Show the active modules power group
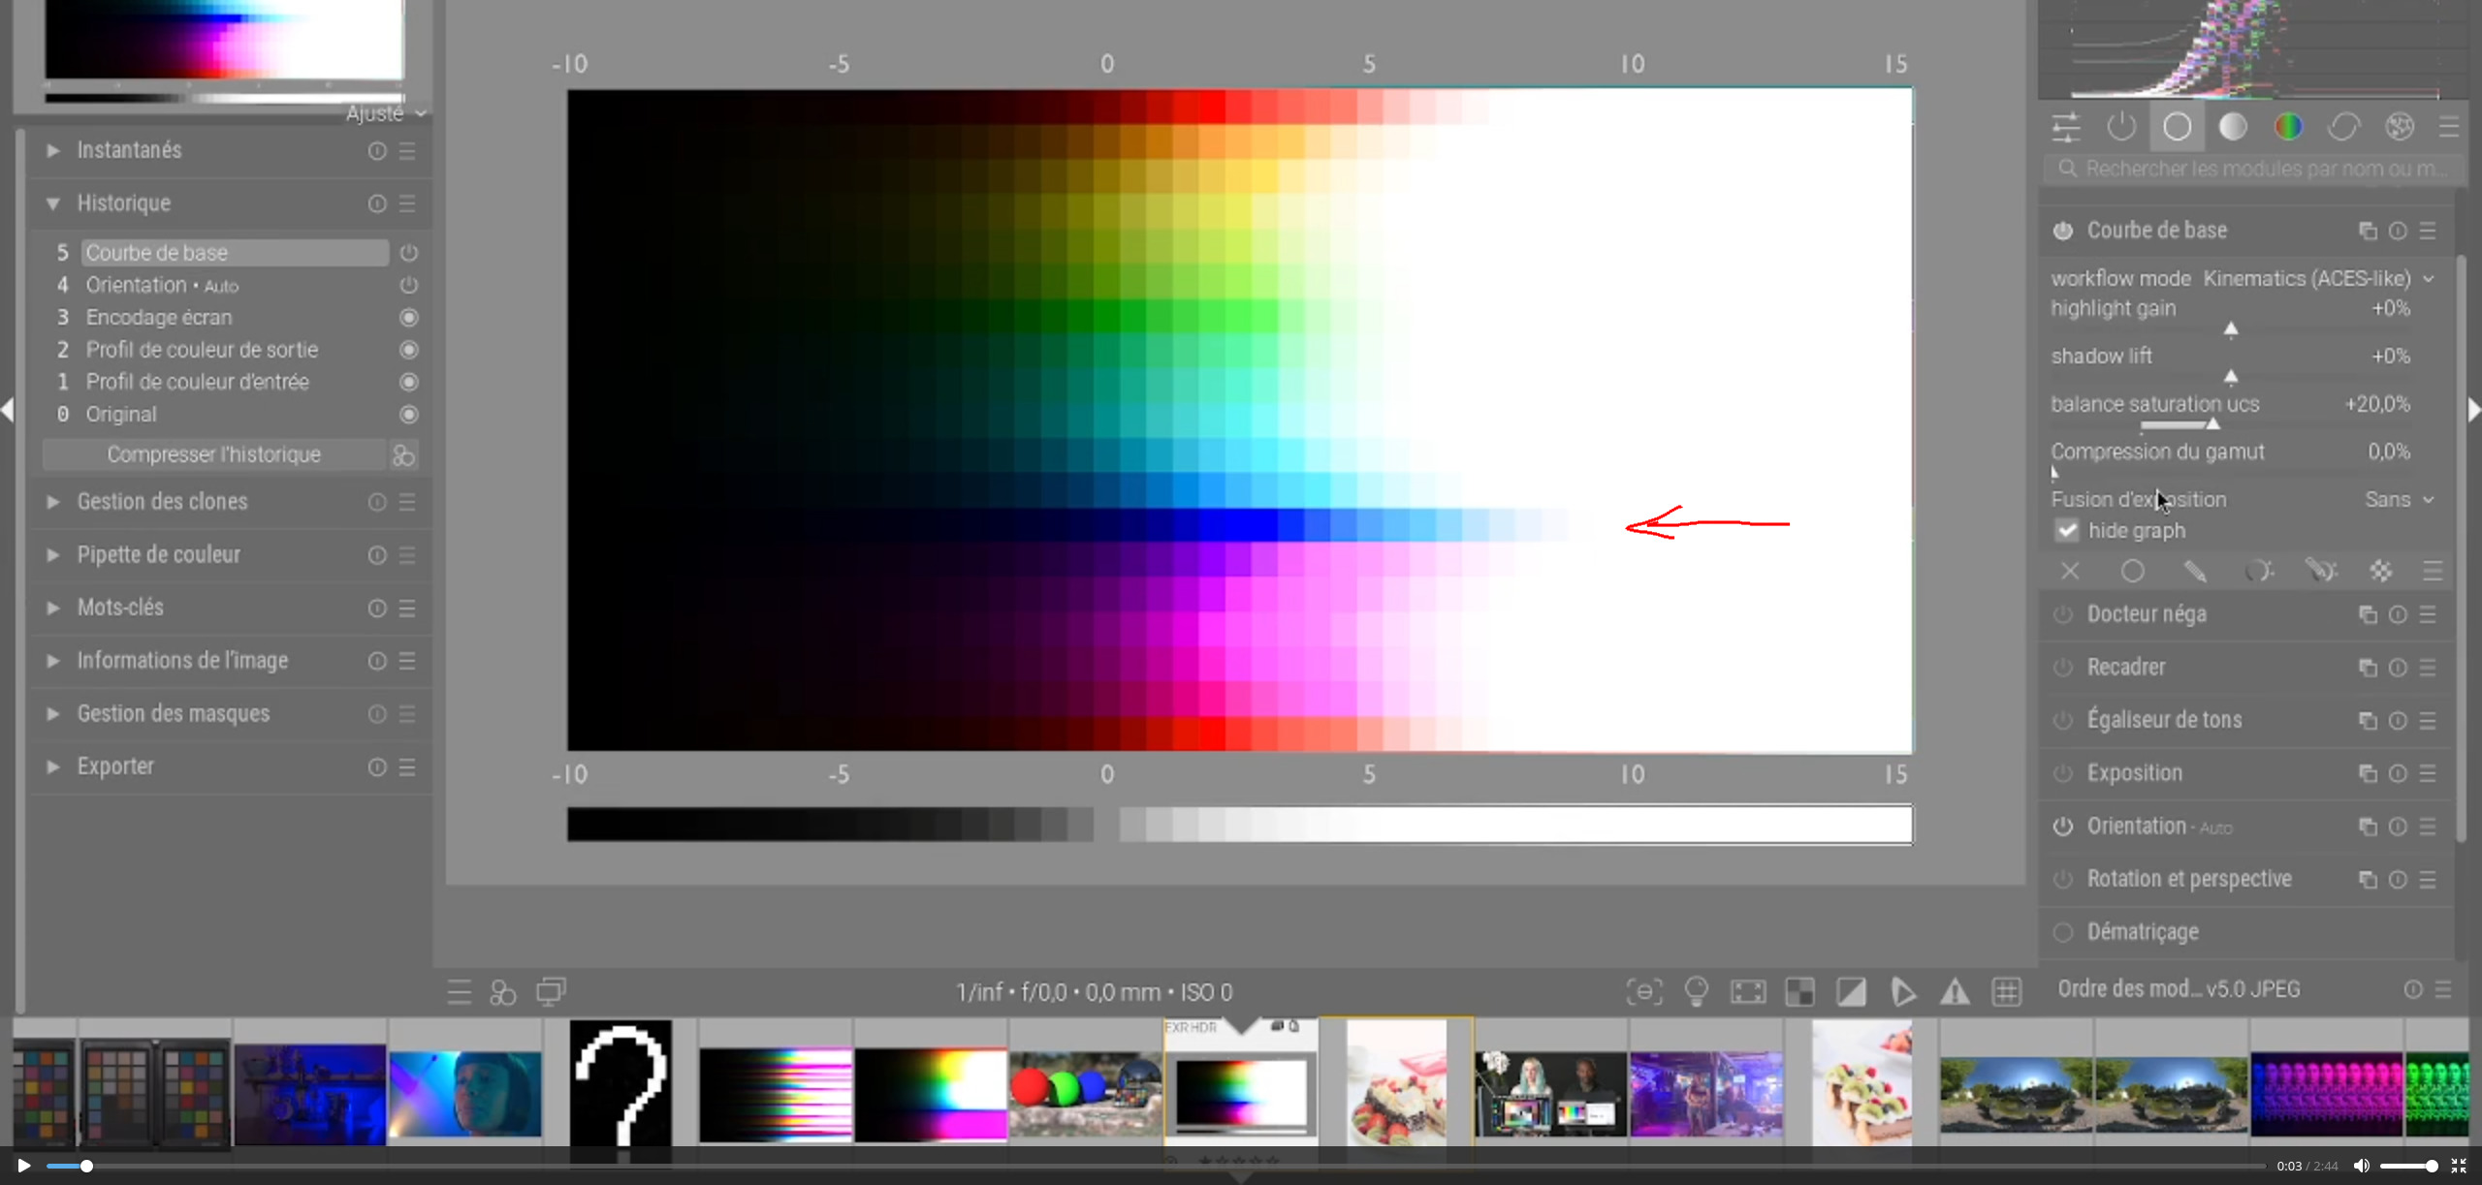2482x1185 pixels. 2121,127
